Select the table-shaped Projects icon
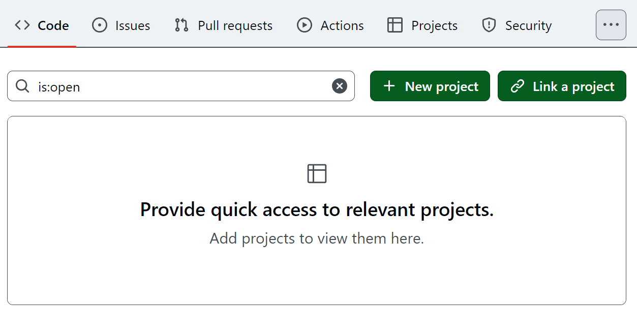This screenshot has width=637, height=332. tap(395, 24)
